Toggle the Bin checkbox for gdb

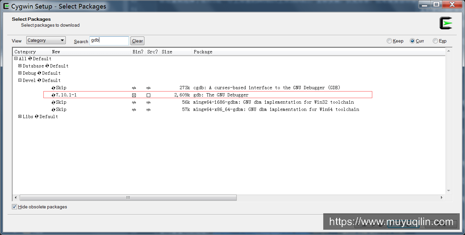134,95
